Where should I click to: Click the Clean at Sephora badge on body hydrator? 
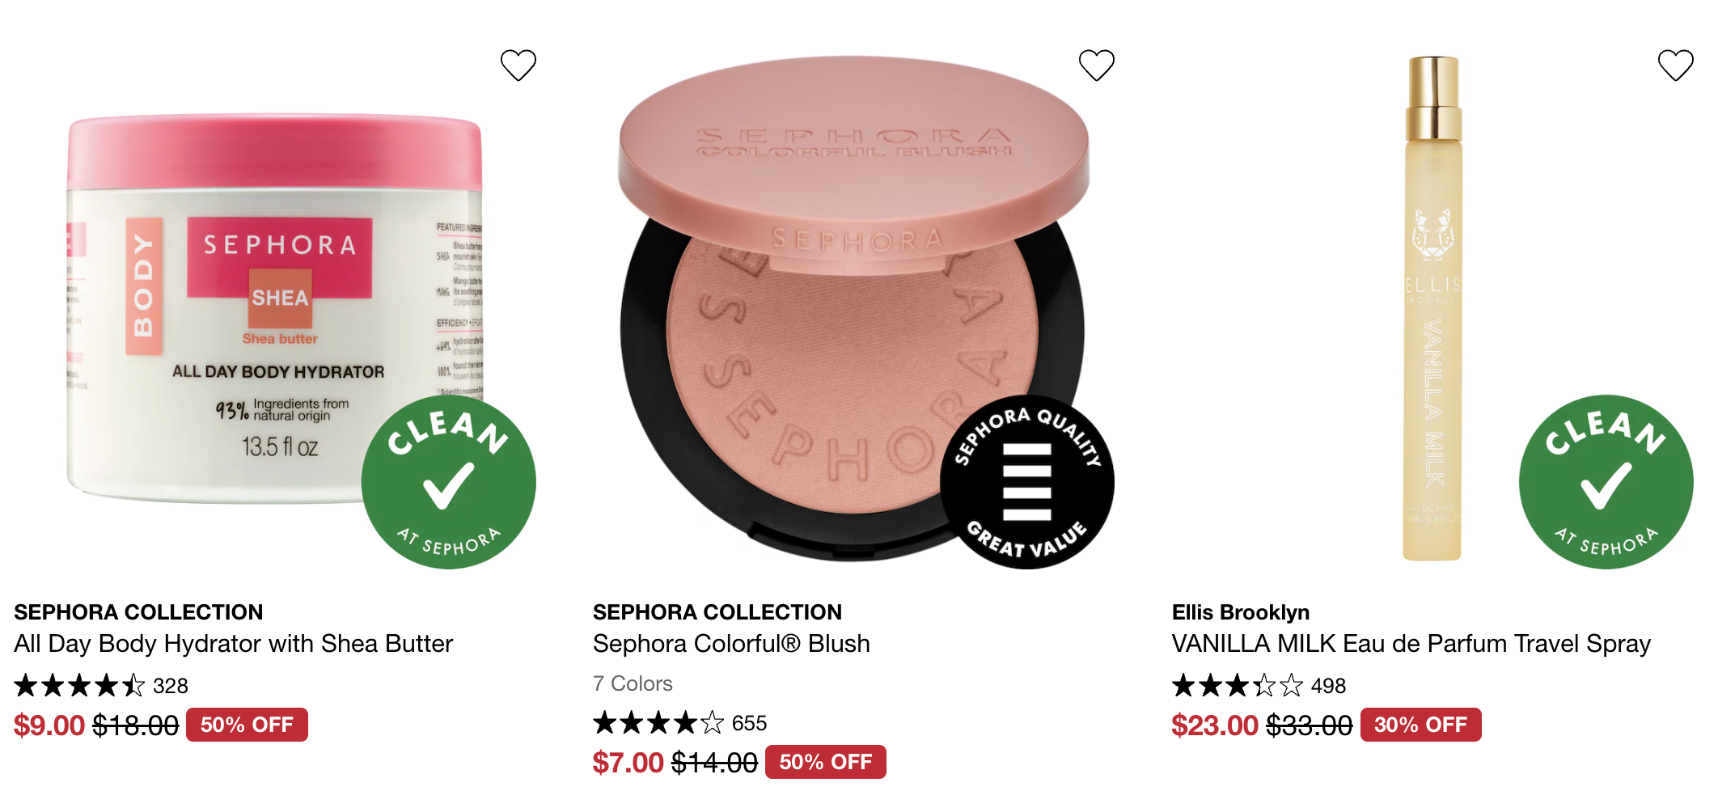click(449, 482)
